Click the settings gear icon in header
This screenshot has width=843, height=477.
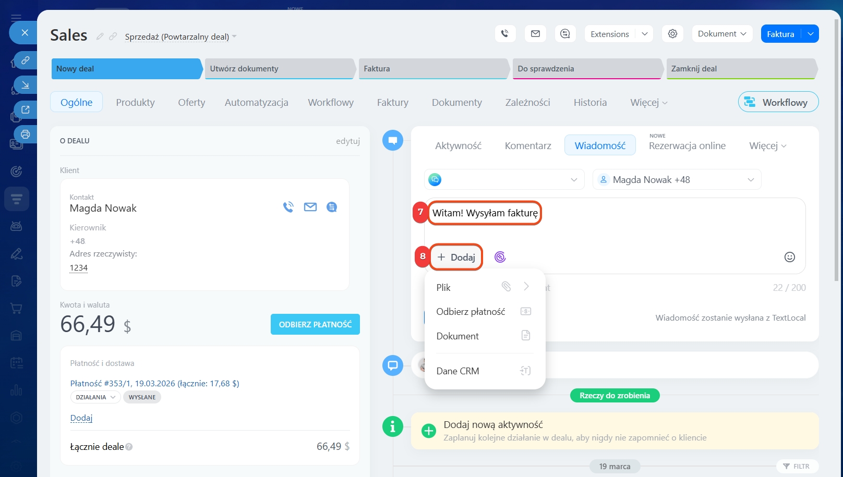(x=672, y=34)
